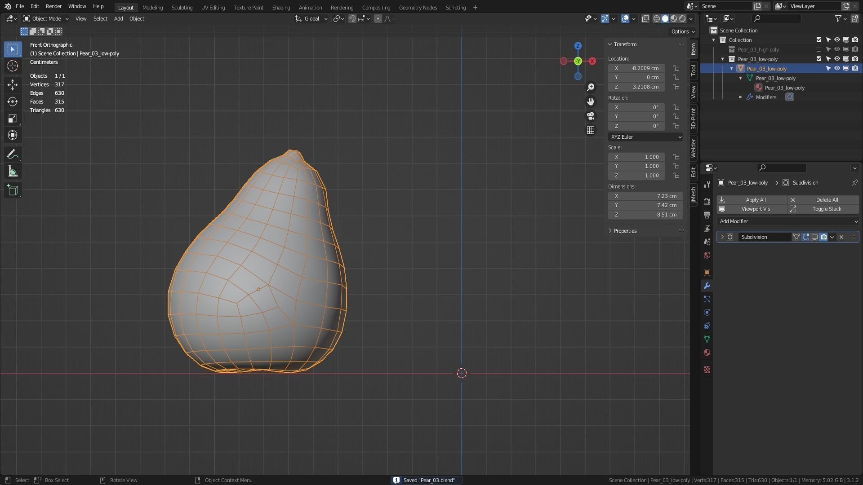Open Object properties tab icon

(x=707, y=273)
